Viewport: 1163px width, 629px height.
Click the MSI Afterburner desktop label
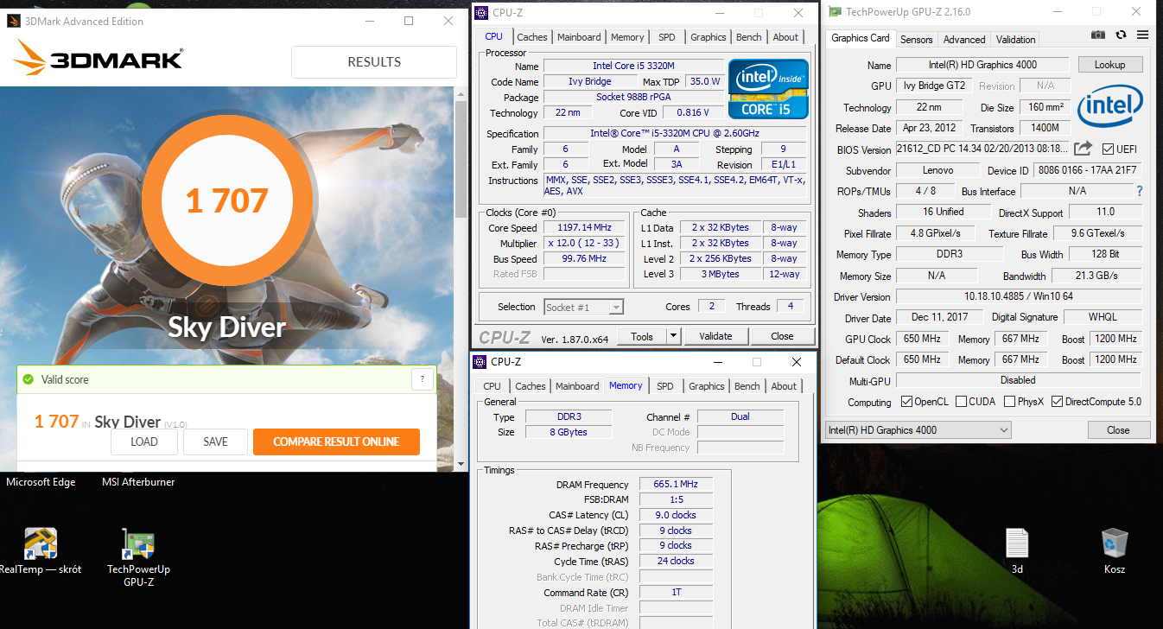138,482
